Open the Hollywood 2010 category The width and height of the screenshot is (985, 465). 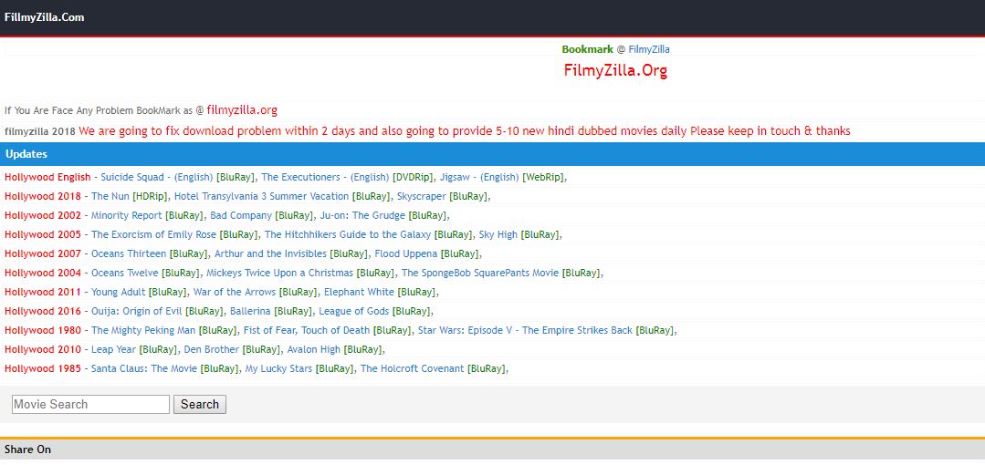(43, 349)
